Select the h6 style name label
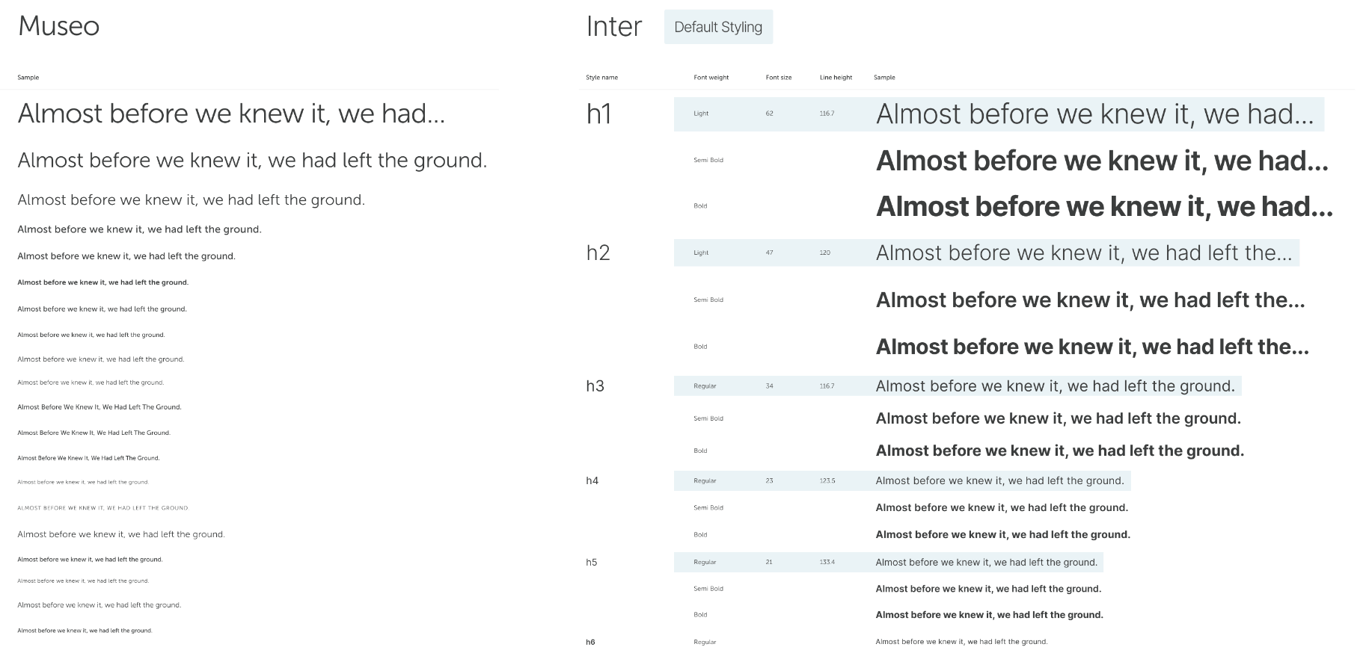1366x656 pixels. coord(593,641)
